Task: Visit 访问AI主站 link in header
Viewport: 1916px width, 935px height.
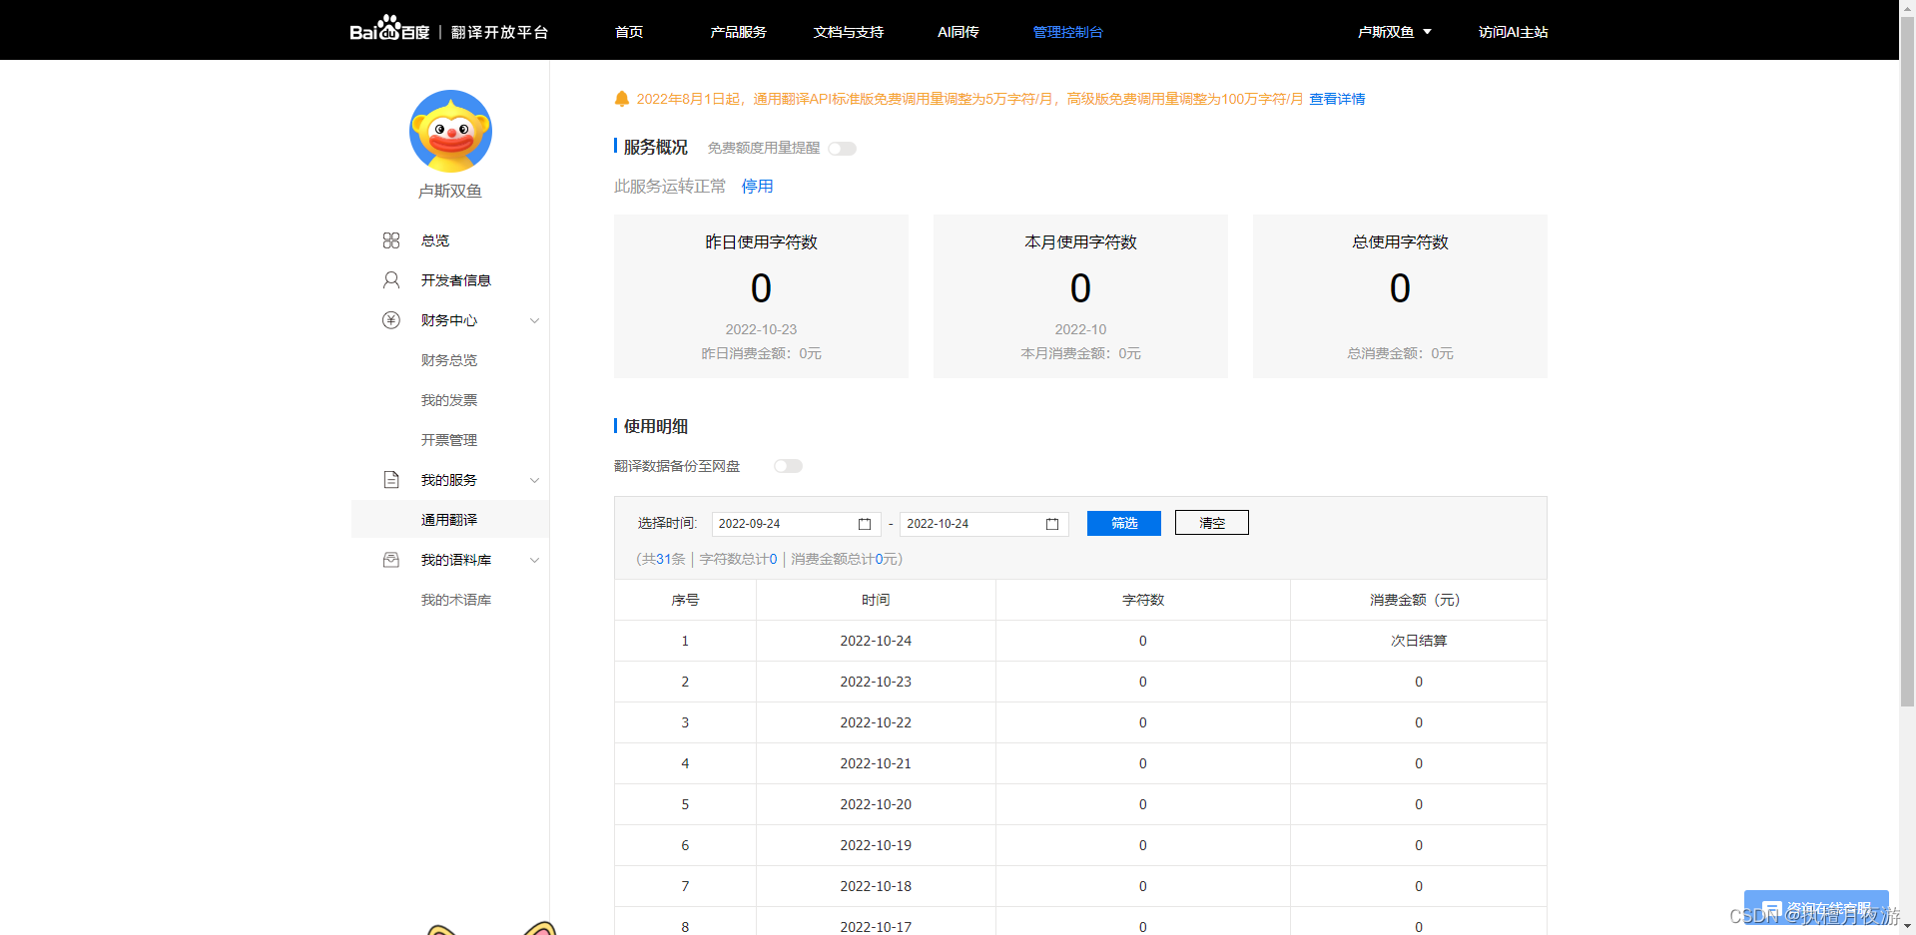Action: tap(1513, 32)
